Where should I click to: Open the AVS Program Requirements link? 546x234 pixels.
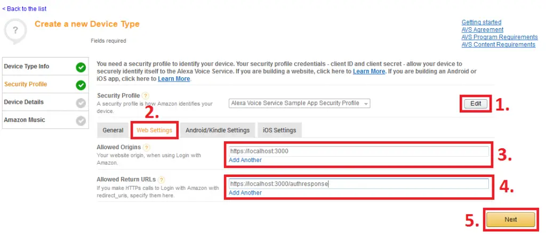[x=500, y=37]
